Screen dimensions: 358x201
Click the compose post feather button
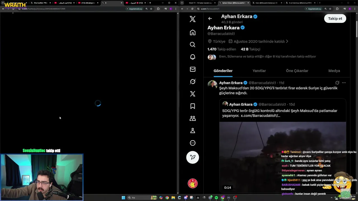point(192,157)
